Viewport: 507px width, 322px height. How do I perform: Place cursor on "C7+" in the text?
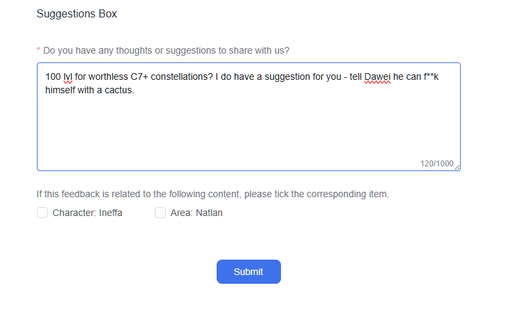tap(139, 77)
